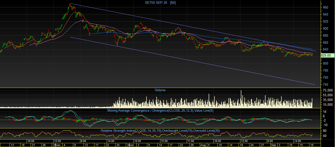Viewport: 335px width, 147px height.
Task: Select the lower descending channel trendline
Action: tap(193, 61)
